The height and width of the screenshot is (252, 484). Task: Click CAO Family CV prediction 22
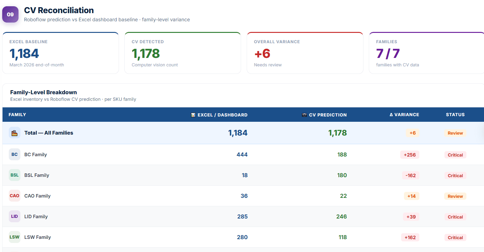click(x=343, y=196)
